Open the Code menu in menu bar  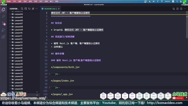pos(9,1)
